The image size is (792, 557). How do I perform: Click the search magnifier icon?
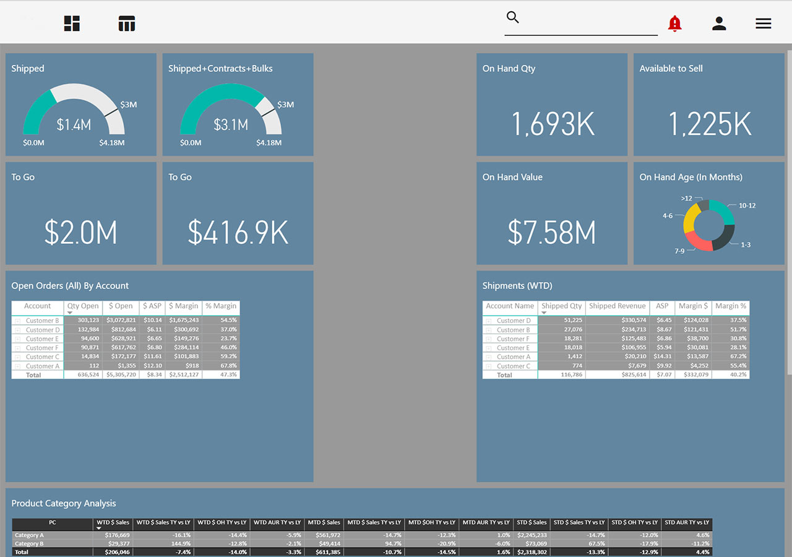pyautogui.click(x=512, y=17)
